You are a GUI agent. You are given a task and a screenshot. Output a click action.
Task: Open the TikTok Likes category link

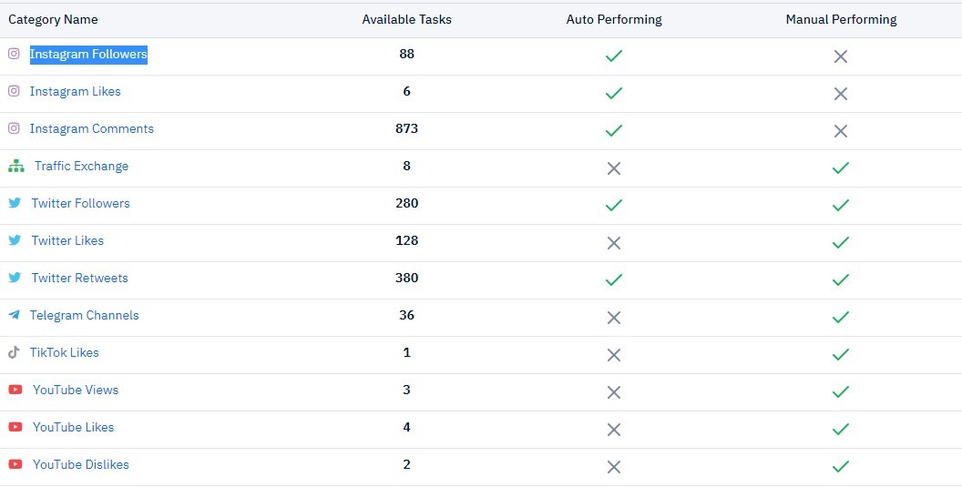tap(65, 352)
